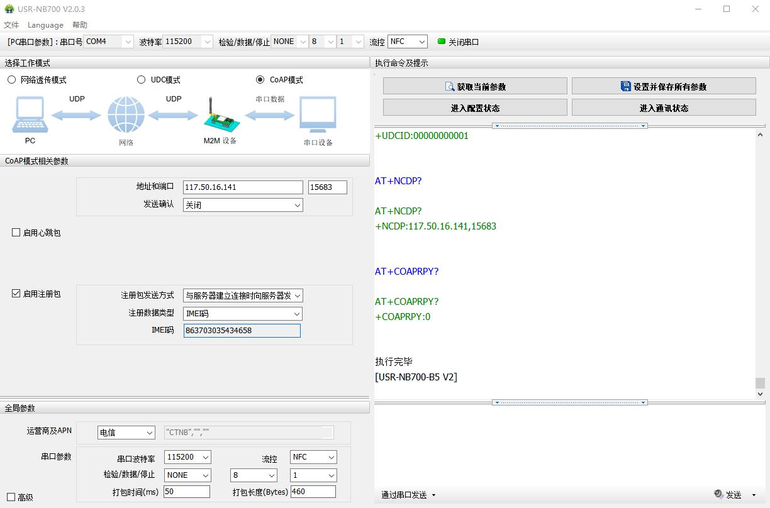Enable the 启用心跳包 checkbox
Screen dimensions: 770x508
pyautogui.click(x=16, y=233)
